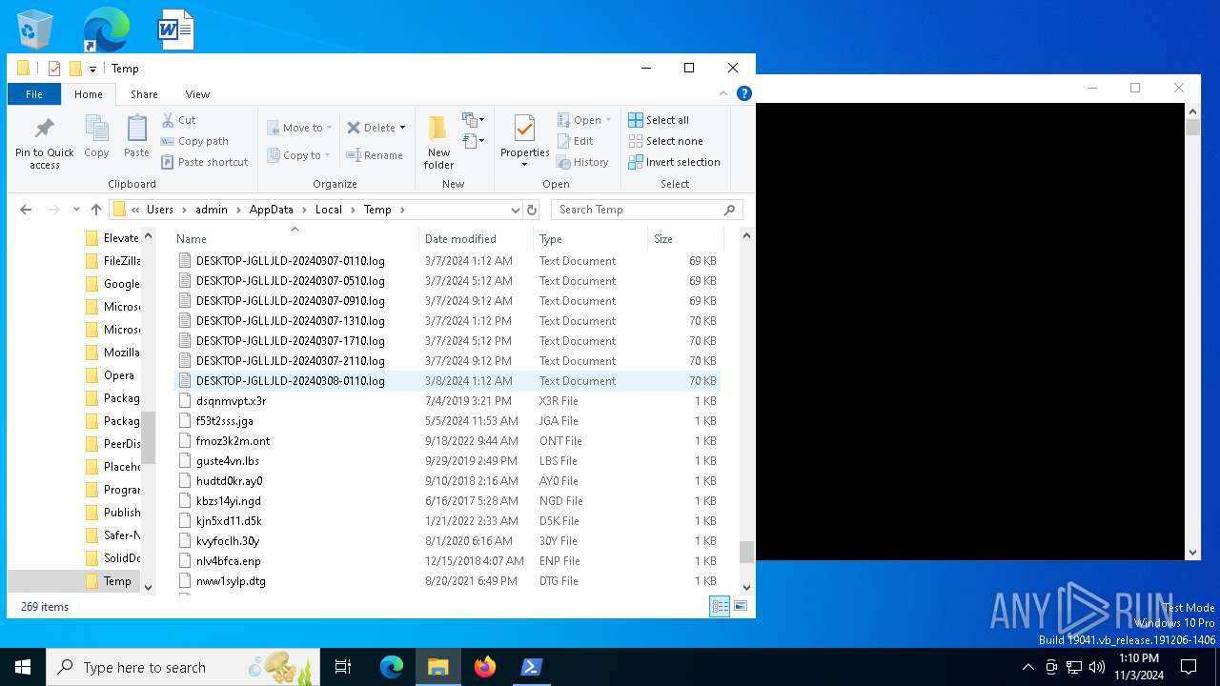The height and width of the screenshot is (686, 1220).
Task: Open the New item dropdown icon
Action: 474,120
